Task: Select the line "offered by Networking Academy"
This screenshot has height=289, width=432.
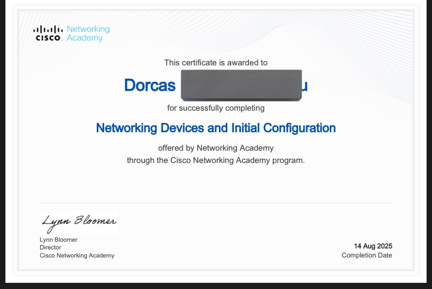Action: click(216, 148)
